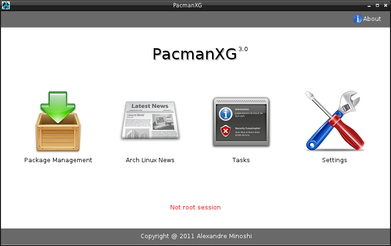
Task: Open the Tasks panel icon
Action: coord(241,122)
